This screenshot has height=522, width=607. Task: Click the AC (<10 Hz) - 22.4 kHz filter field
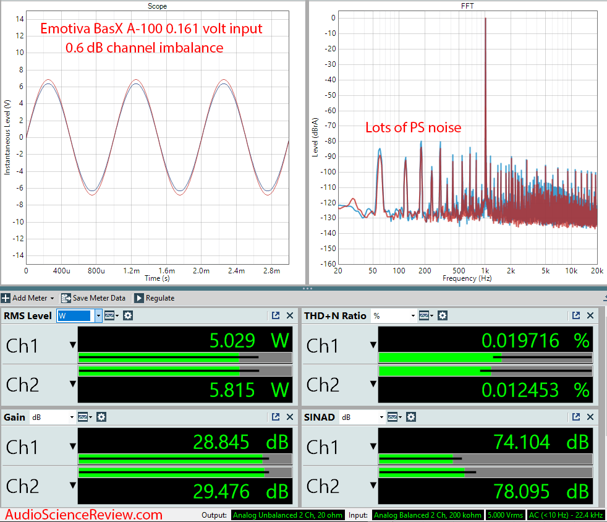[x=566, y=515]
